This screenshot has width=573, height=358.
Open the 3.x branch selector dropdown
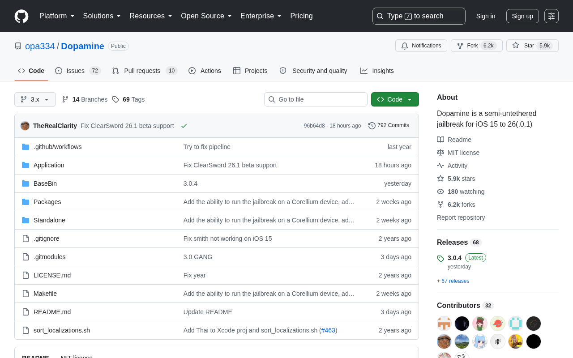click(x=35, y=99)
